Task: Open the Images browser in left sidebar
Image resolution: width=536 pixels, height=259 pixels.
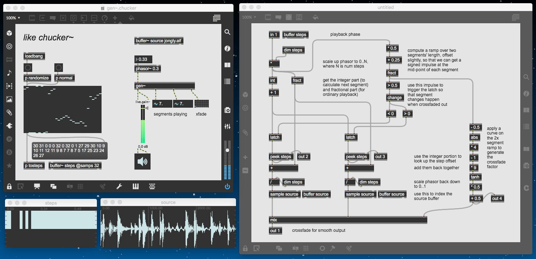Action: [9, 99]
